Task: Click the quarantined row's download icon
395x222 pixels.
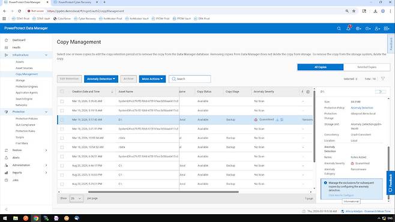Action: pyautogui.click(x=277, y=120)
